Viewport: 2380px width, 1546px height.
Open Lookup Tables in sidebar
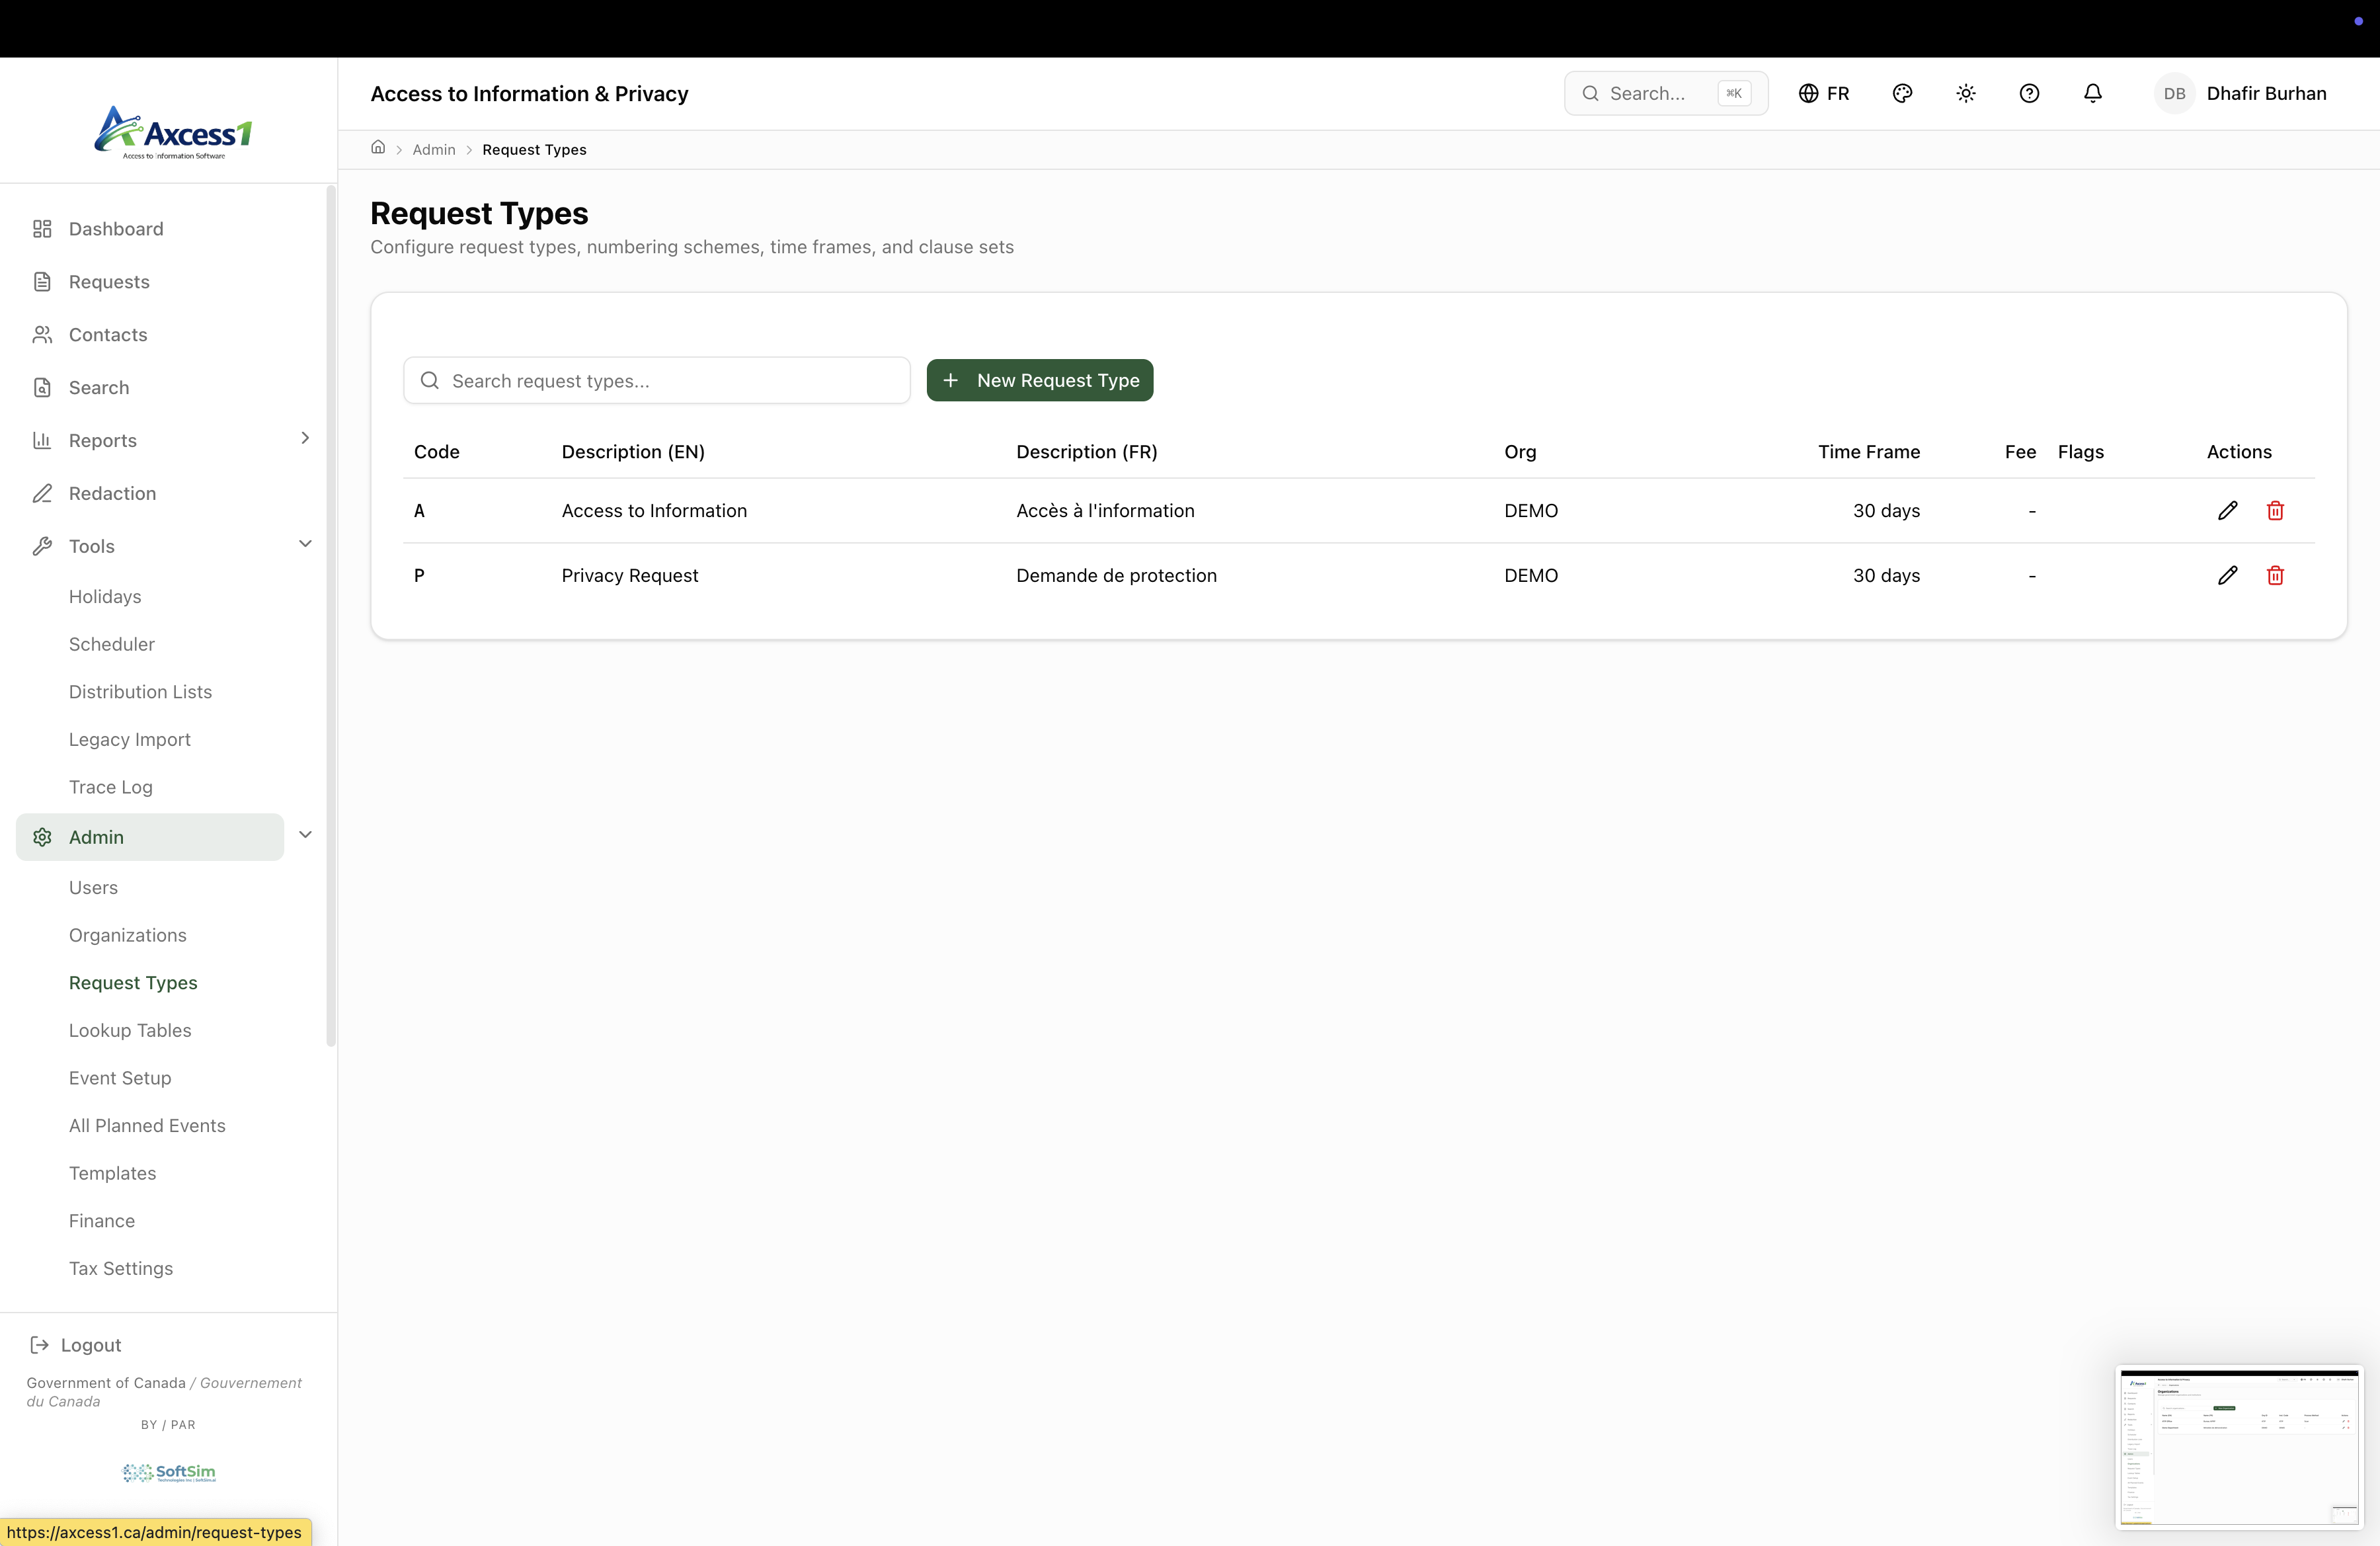[x=130, y=1030]
